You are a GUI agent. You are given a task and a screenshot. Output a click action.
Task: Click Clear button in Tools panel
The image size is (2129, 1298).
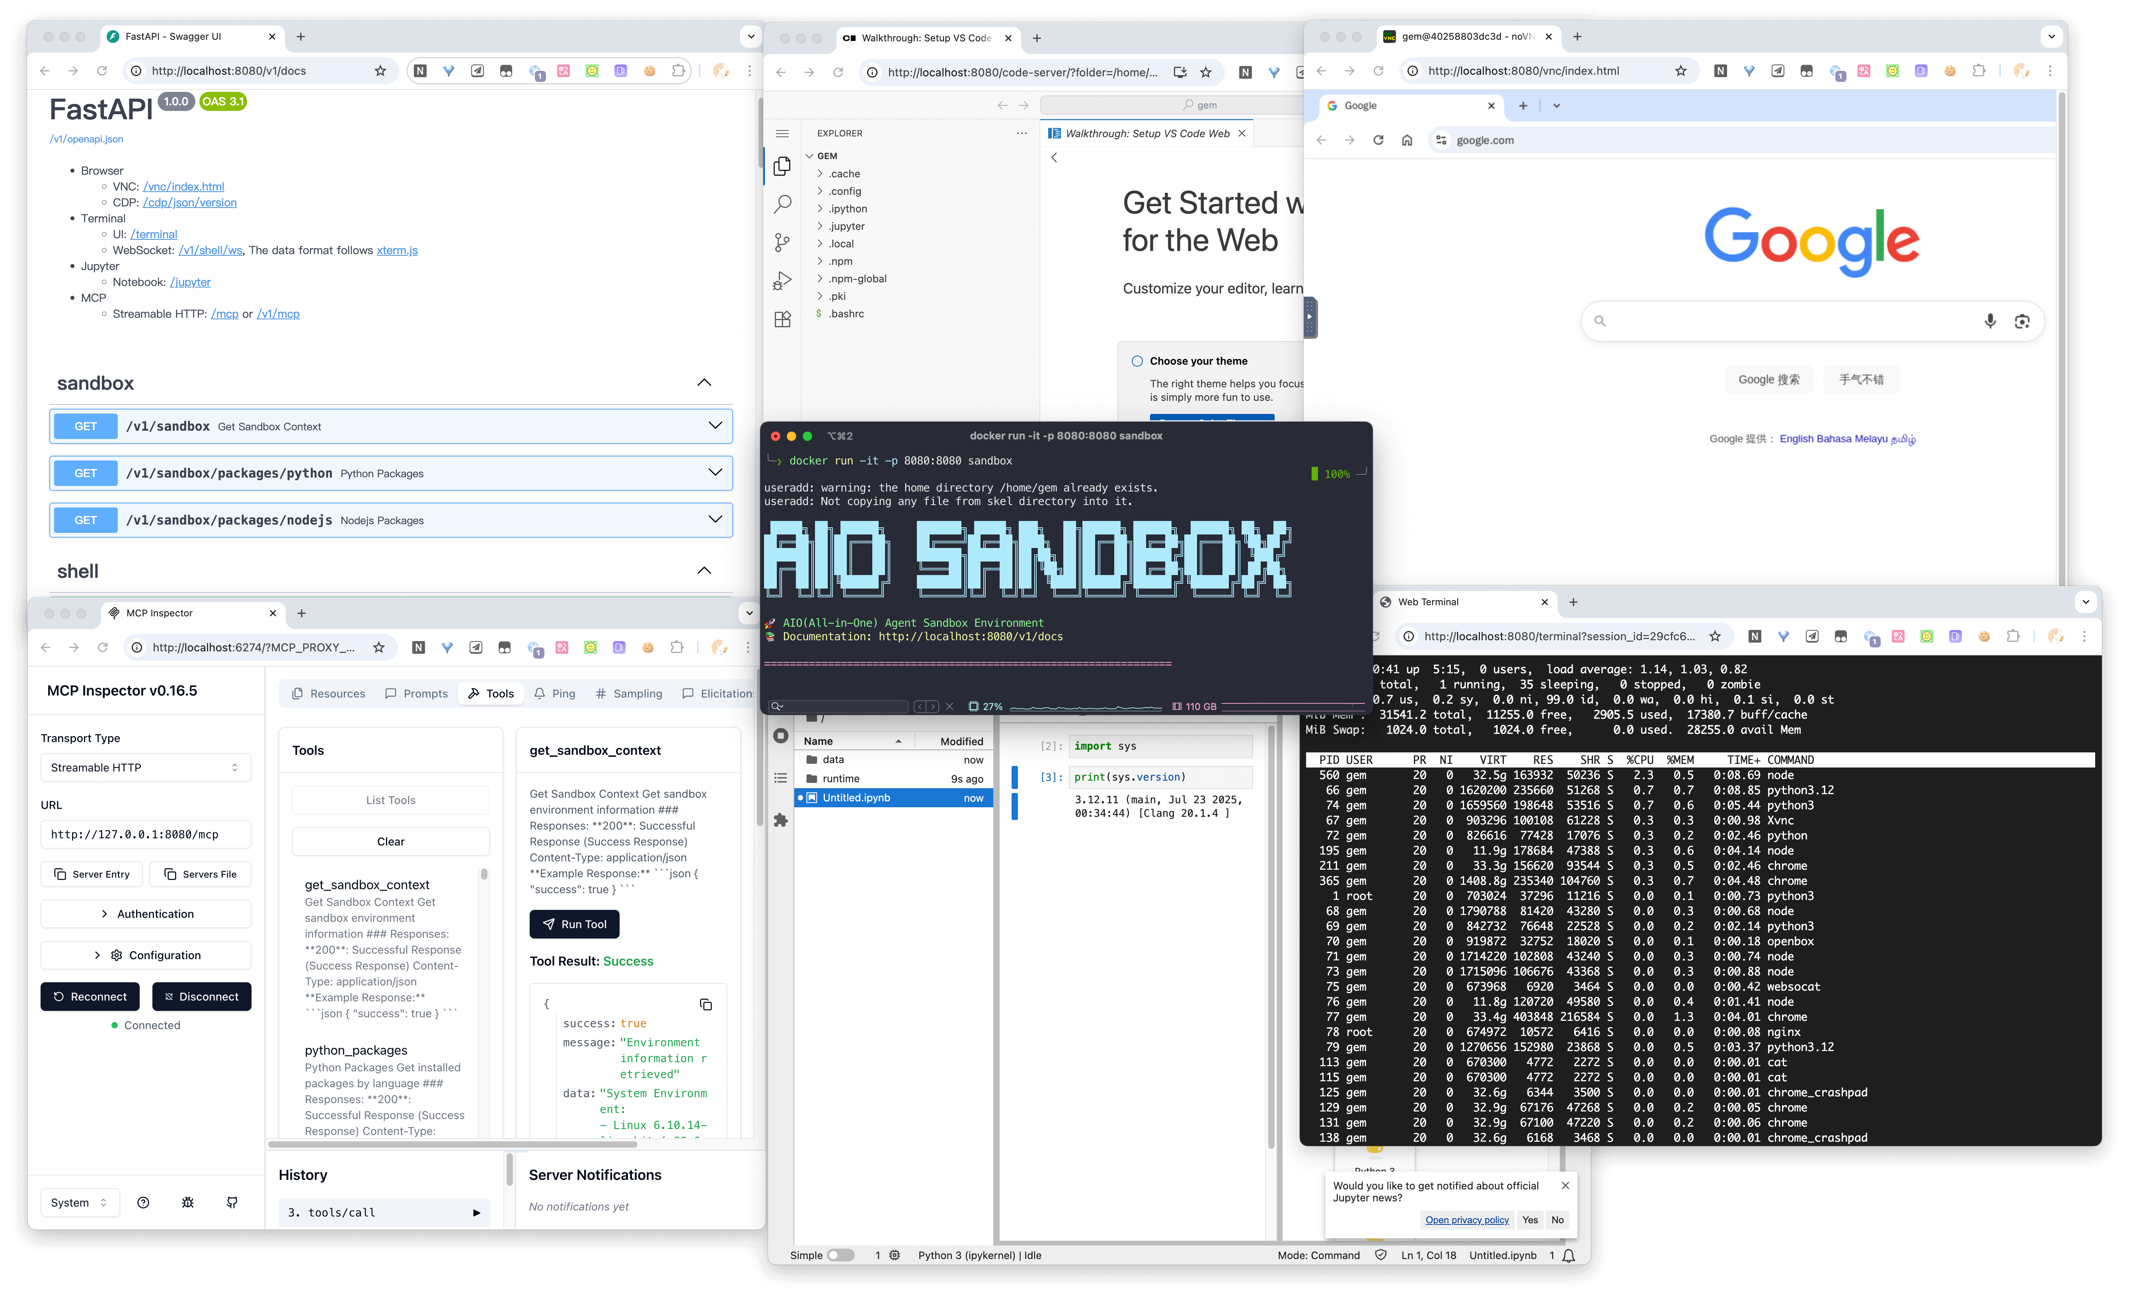coord(390,841)
